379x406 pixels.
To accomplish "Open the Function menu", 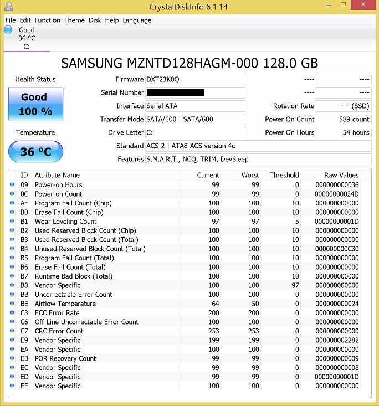I will pos(48,20).
